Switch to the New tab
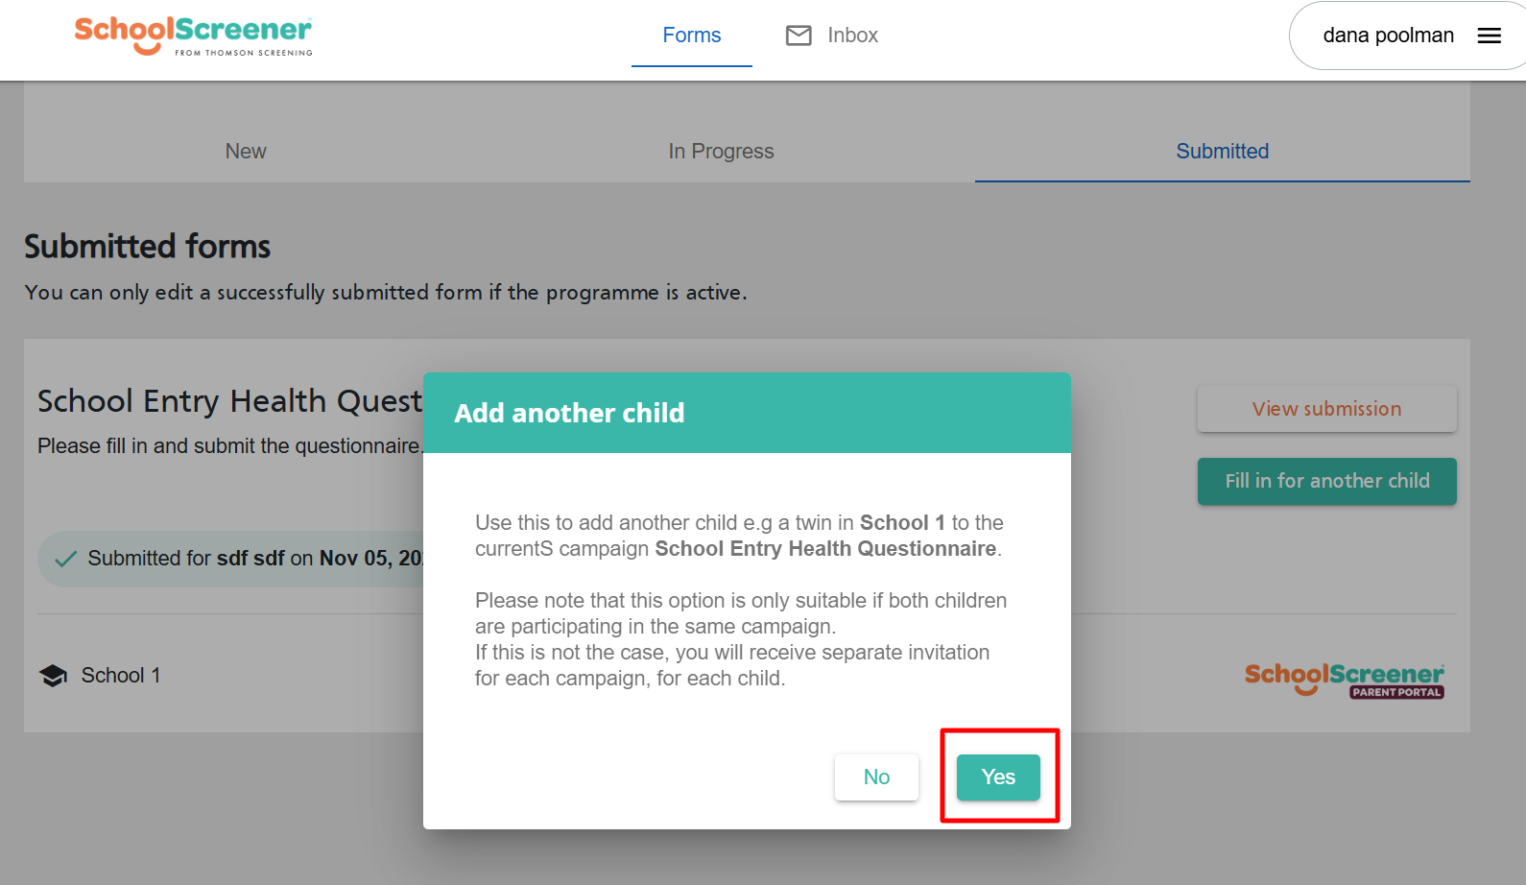Screen dimensions: 1526x885 [246, 152]
